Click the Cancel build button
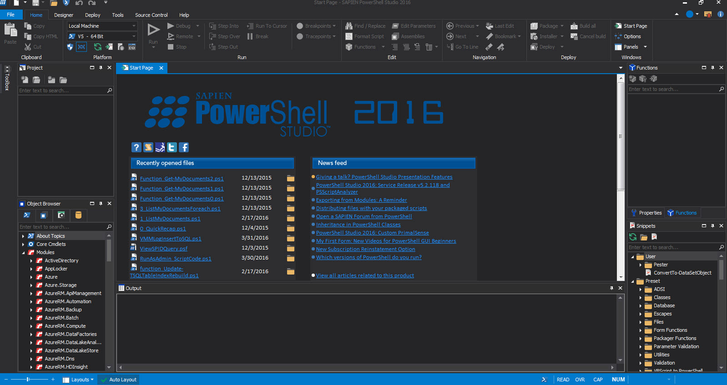The width and height of the screenshot is (727, 385). pyautogui.click(x=588, y=36)
